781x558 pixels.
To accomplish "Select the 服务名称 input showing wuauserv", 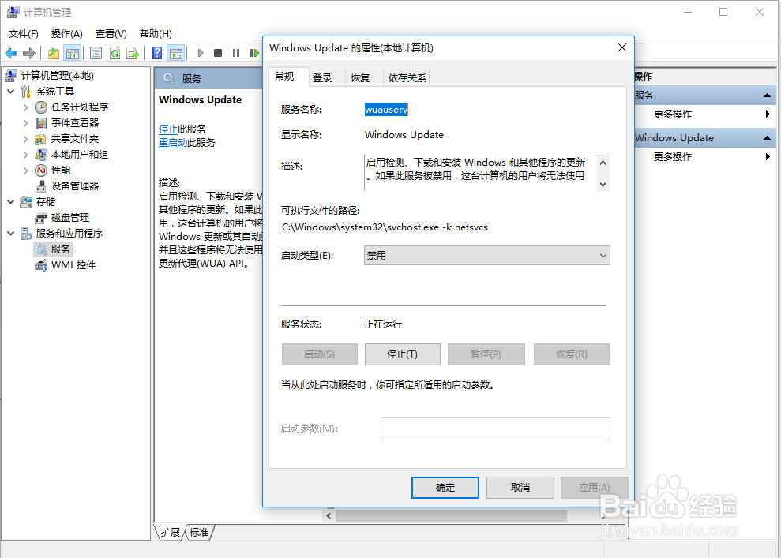I will (386, 110).
